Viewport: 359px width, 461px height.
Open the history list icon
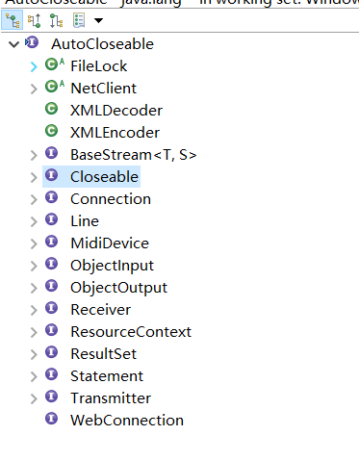point(79,20)
